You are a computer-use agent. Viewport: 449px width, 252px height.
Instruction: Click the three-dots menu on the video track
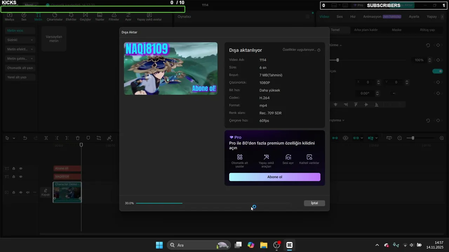coord(34,192)
